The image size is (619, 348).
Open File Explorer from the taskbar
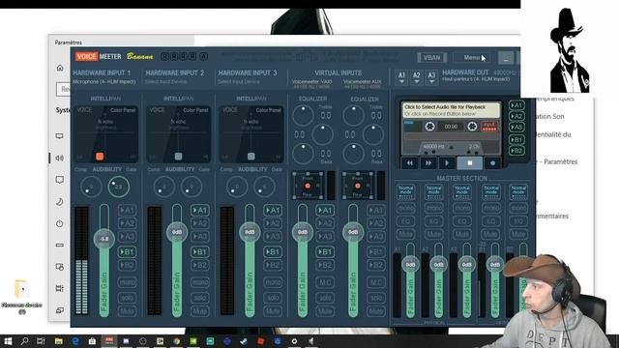pyautogui.click(x=58, y=341)
